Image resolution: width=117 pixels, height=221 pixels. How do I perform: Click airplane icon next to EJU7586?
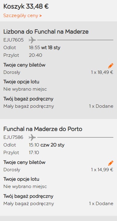(x=32, y=137)
